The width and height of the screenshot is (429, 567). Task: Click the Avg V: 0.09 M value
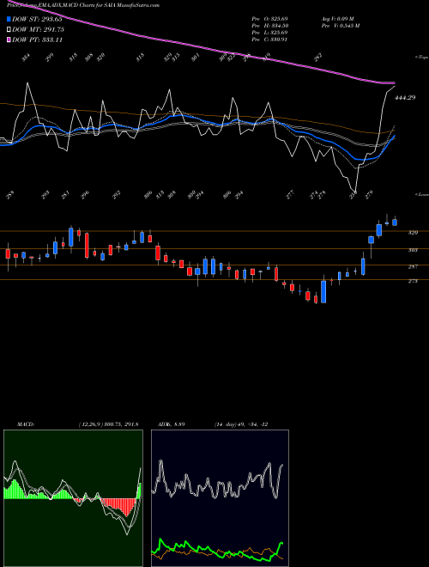click(x=338, y=18)
